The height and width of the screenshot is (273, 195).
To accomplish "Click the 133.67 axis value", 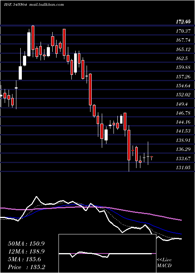I will [183, 159].
